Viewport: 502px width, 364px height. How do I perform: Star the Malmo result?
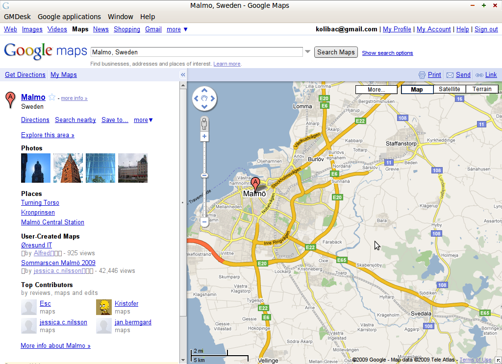pos(52,97)
